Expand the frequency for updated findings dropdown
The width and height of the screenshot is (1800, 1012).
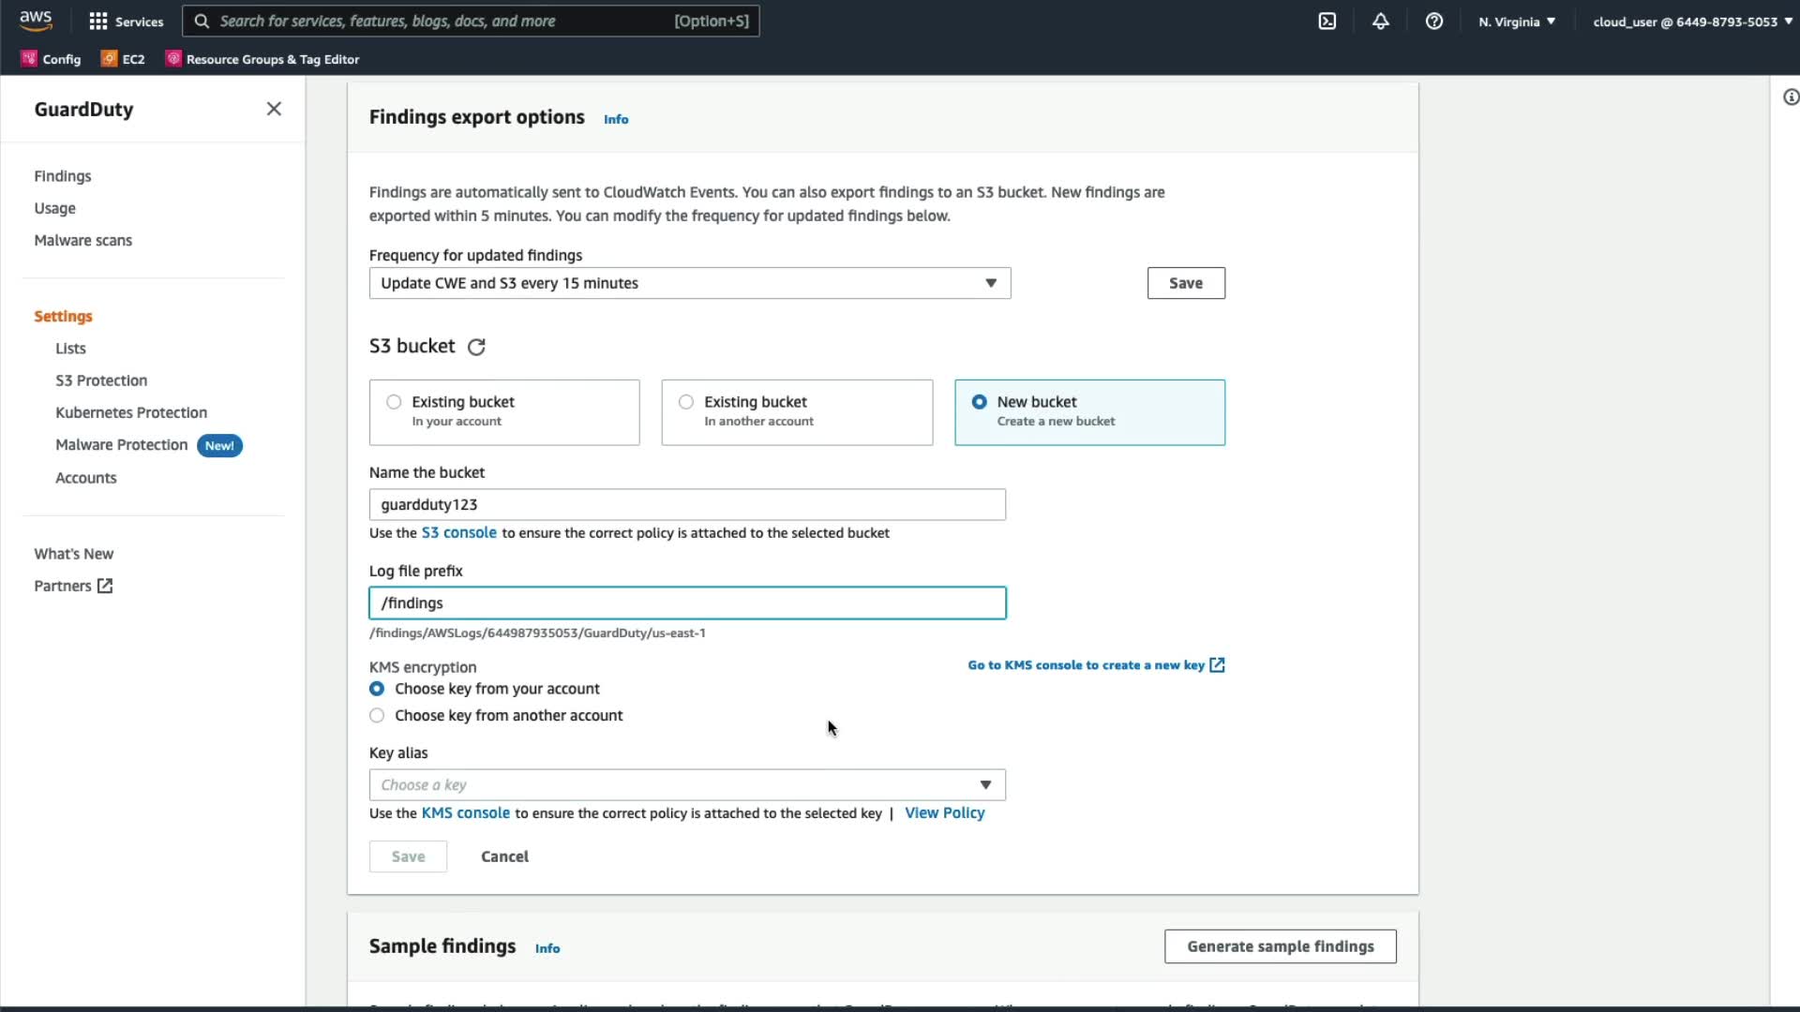(x=689, y=283)
